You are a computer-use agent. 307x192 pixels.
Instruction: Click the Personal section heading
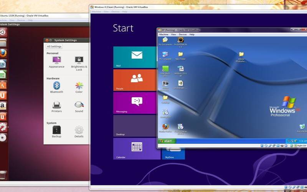coord(53,53)
